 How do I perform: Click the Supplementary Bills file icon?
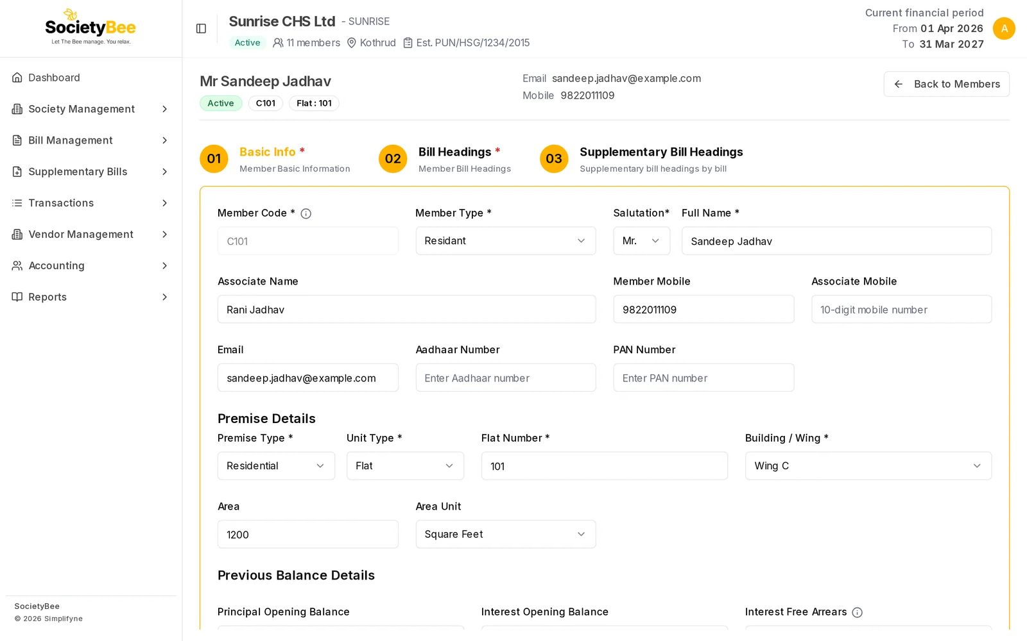click(x=17, y=172)
